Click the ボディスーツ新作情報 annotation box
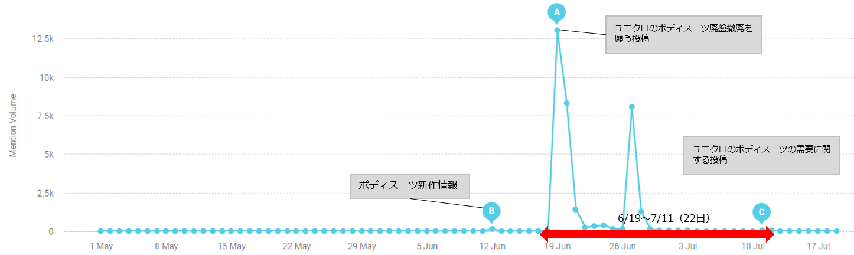This screenshot has width=854, height=255. (x=410, y=187)
